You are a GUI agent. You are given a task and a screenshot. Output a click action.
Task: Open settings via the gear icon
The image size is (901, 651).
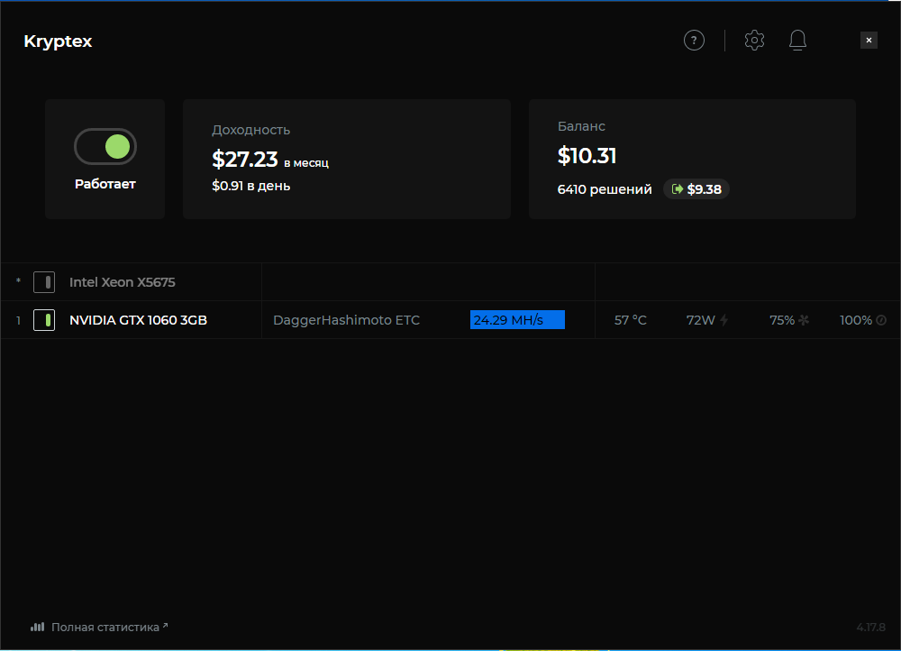point(754,41)
